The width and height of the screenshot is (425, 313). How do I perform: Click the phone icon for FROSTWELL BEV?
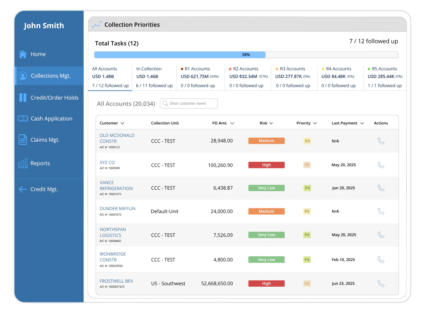pos(381,283)
